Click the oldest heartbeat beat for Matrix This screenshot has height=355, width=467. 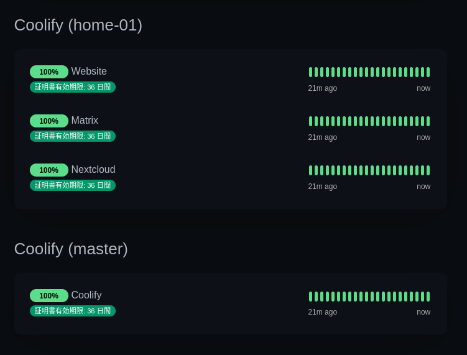pos(311,121)
